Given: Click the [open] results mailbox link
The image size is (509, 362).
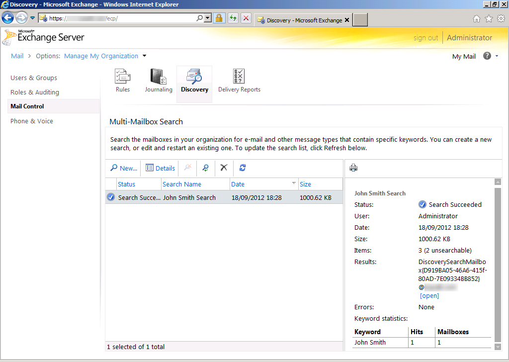Looking at the screenshot, I should 429,296.
